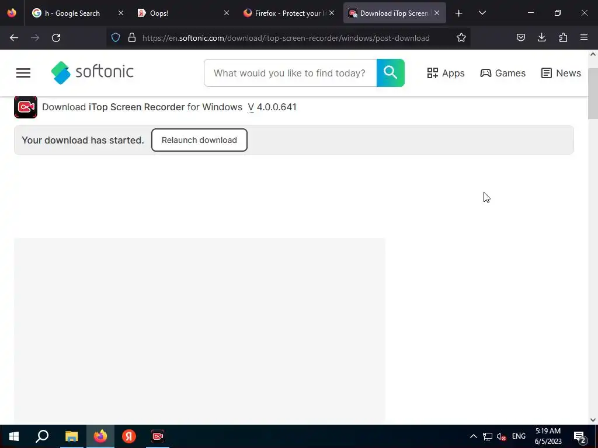Image resolution: width=598 pixels, height=448 pixels.
Task: Show hidden system tray icons
Action: coord(473,436)
